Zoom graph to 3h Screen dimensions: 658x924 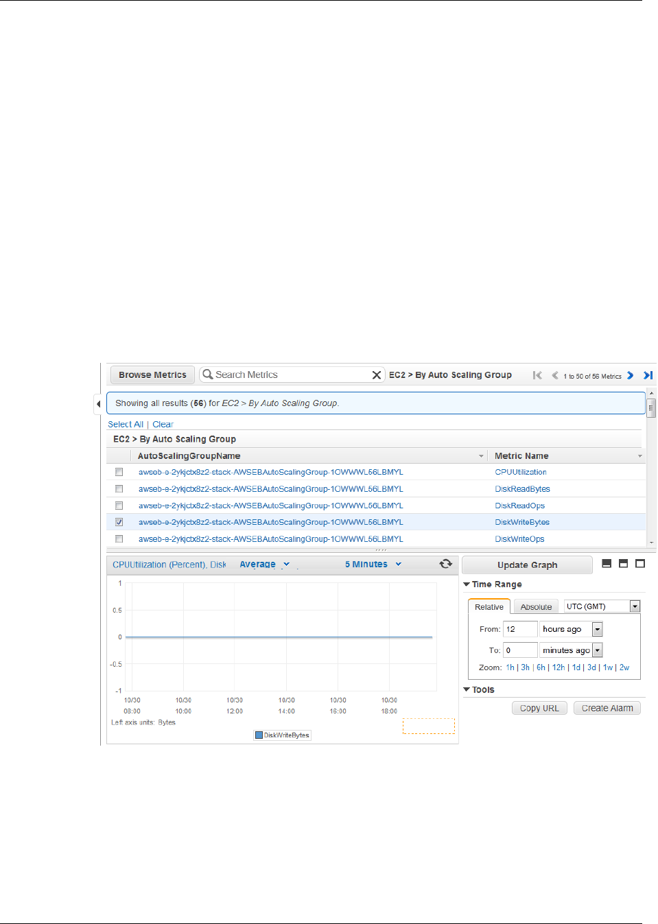click(525, 667)
